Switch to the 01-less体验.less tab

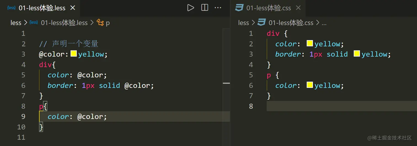[40, 8]
